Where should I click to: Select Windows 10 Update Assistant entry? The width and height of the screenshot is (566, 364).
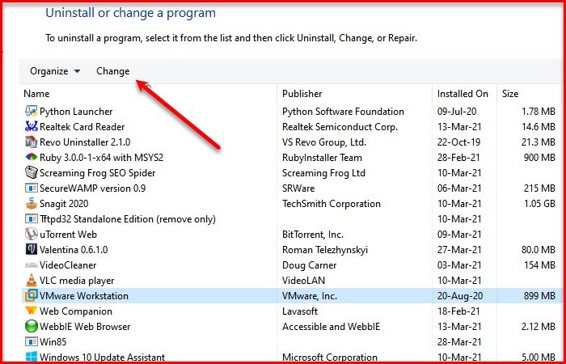[103, 358]
